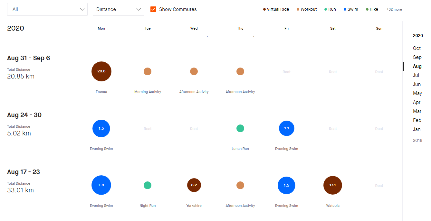The width and height of the screenshot is (431, 221).
Task: Open the 8.2 km Yorkshire ride bubble
Action: (x=194, y=185)
